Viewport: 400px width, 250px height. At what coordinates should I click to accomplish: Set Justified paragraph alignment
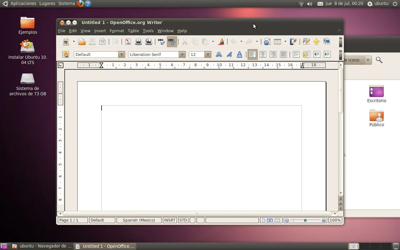tap(283, 54)
